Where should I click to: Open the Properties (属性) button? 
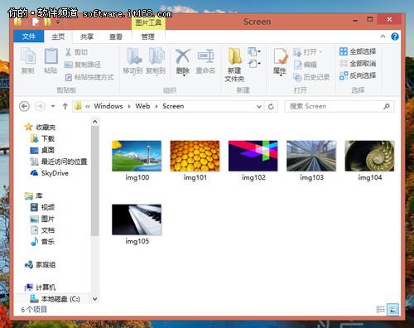click(x=280, y=62)
